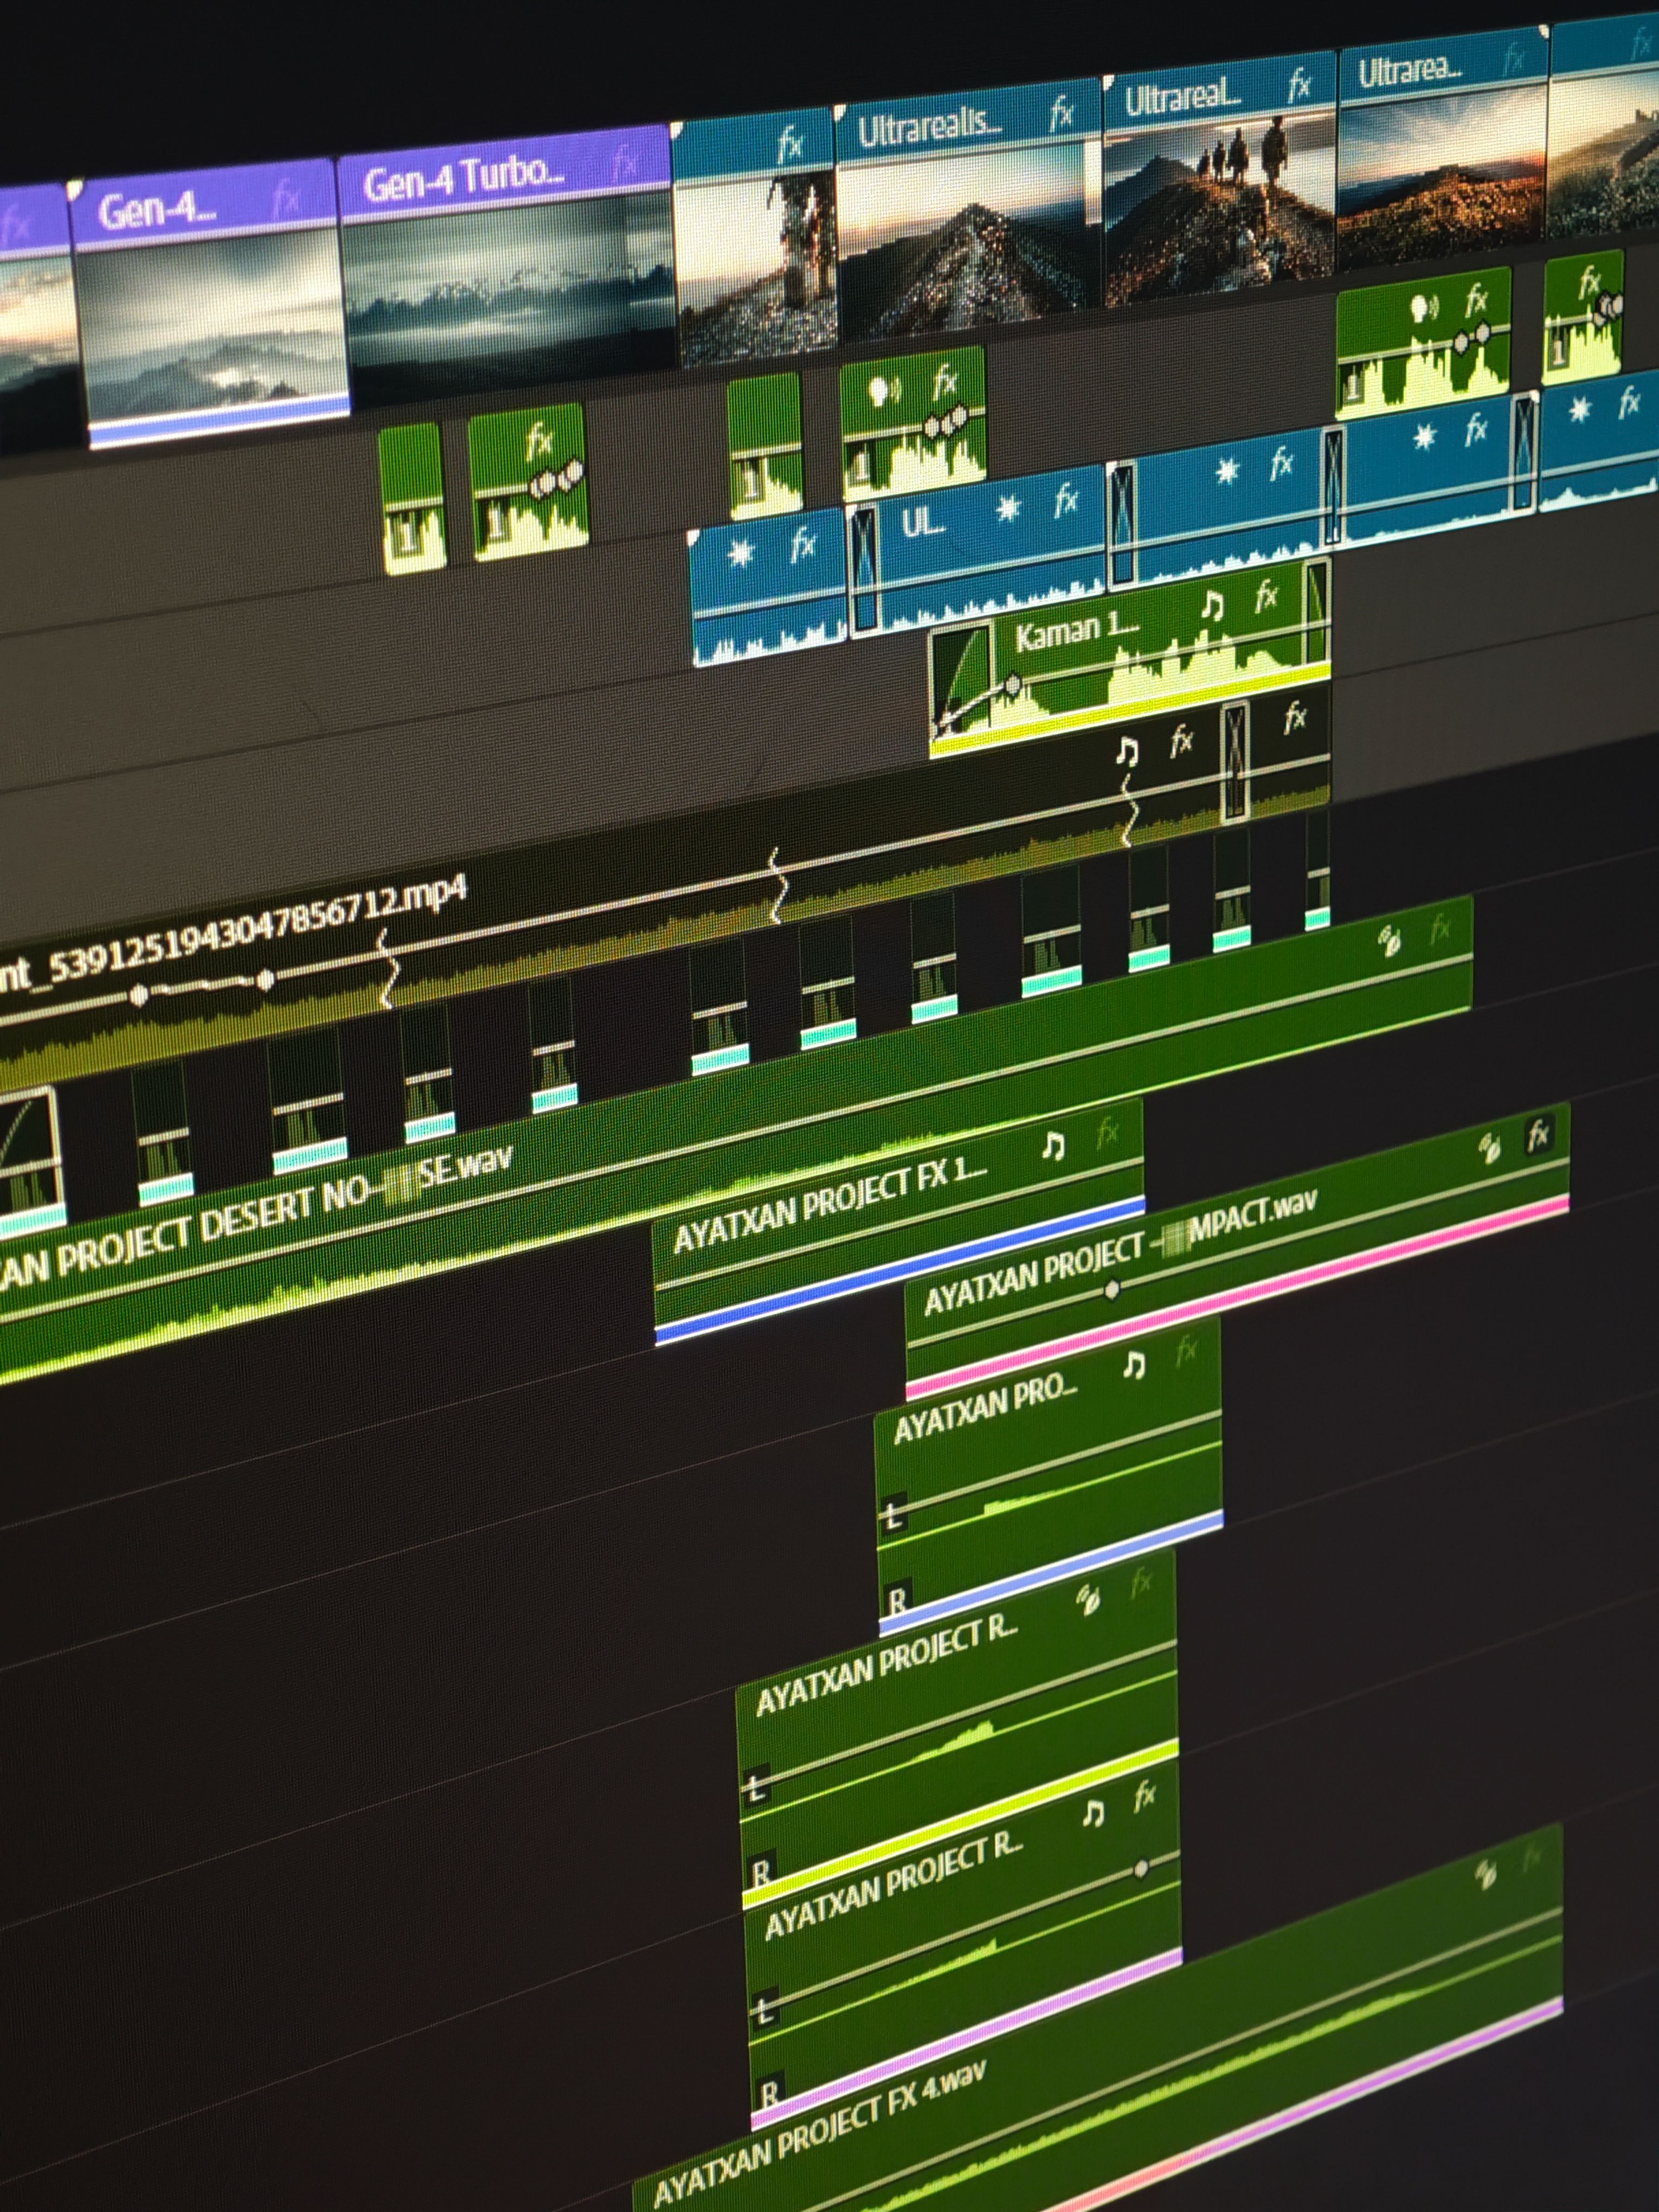Image resolution: width=1659 pixels, height=2212 pixels.
Task: Click the fx badge on the Ultrareal... hikers clip
Action: coord(1299,85)
